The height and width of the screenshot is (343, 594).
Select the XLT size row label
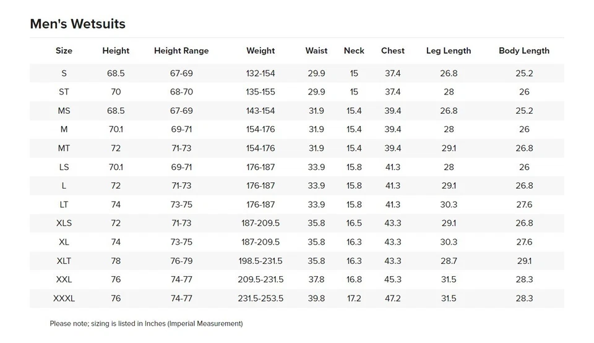pos(64,261)
